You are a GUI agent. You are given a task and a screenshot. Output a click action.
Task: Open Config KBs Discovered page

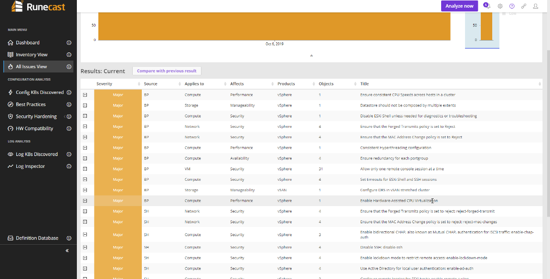[x=40, y=93]
